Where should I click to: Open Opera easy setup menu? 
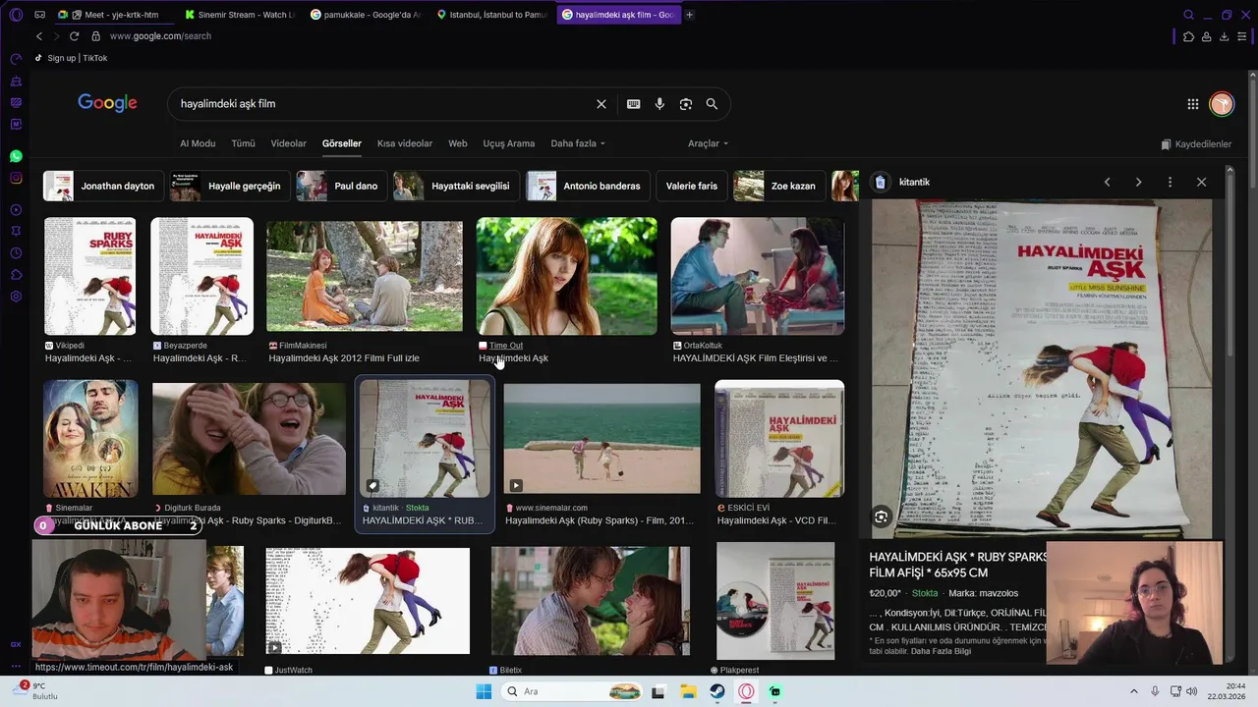(1243, 36)
